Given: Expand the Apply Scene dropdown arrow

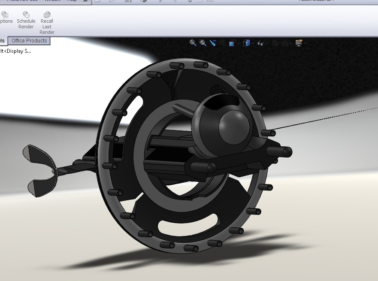Looking at the screenshot, I should 291,44.
